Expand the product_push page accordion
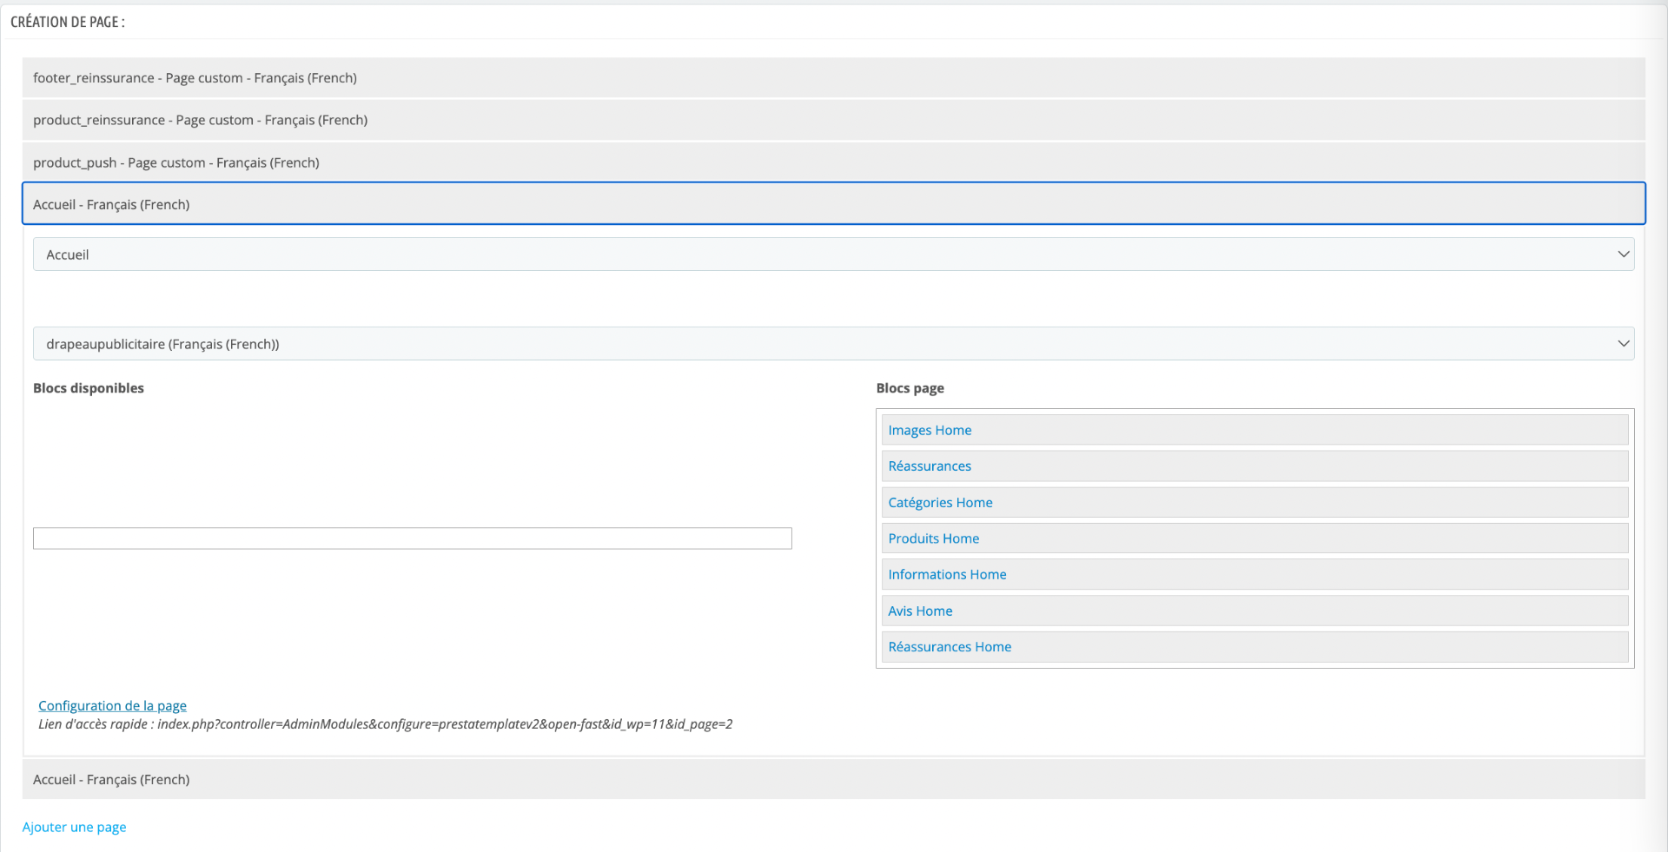The image size is (1668, 852). coord(834,162)
